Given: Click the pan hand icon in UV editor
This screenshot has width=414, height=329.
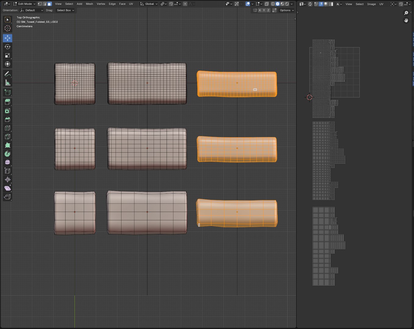Looking at the screenshot, I should [406, 20].
